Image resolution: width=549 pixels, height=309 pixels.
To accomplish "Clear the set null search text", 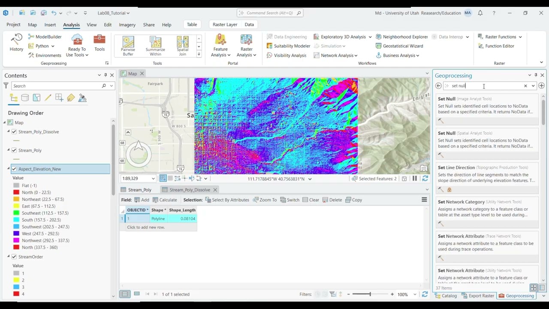I will [525, 86].
